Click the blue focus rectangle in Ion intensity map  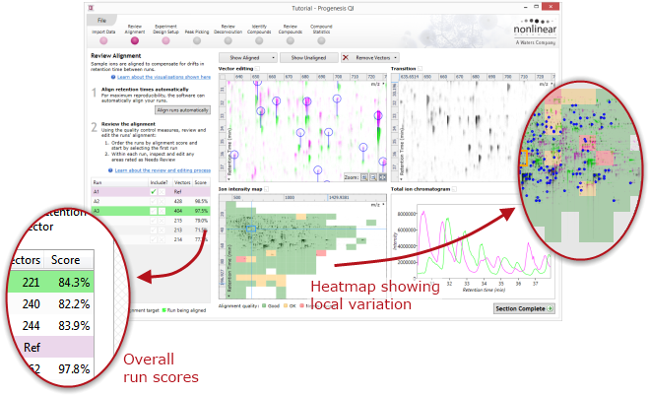click(x=251, y=229)
